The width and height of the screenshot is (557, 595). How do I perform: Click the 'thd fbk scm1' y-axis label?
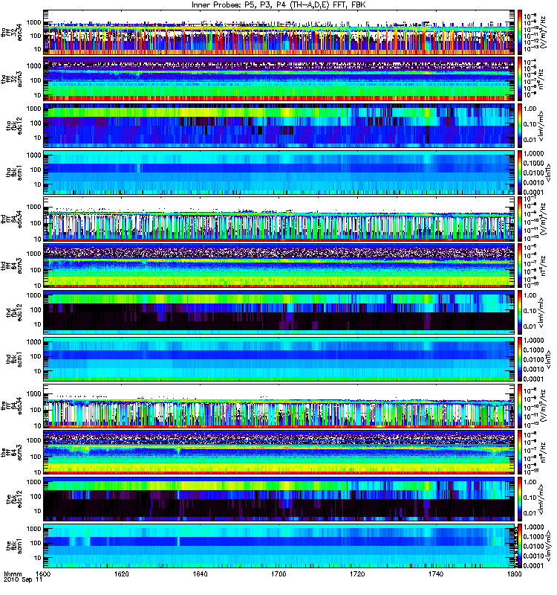pos(13,359)
